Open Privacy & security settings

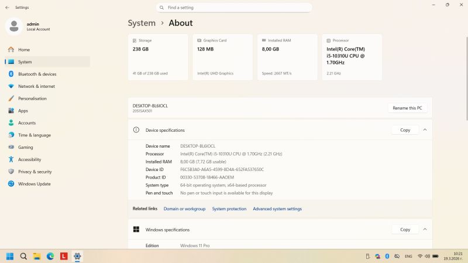coord(35,172)
